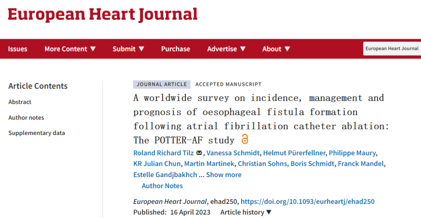The width and height of the screenshot is (421, 218).
Task: Open Supplementary data section link
Action: click(x=37, y=133)
